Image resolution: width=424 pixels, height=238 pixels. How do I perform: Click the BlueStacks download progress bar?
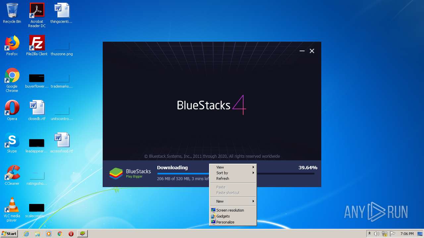pos(236,174)
